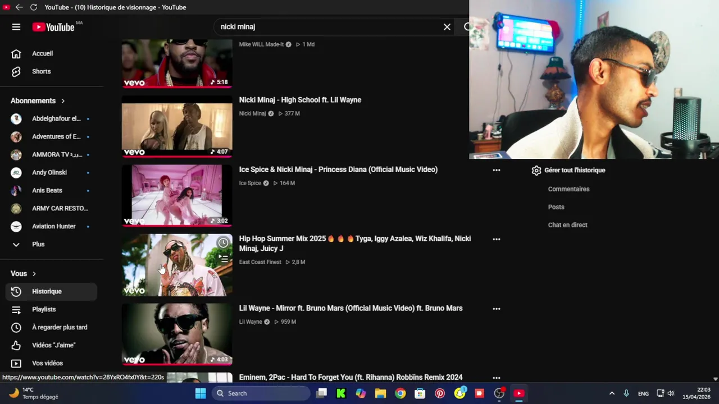Open Google Chrome from taskbar
Screen dimensions: 719x404
400,393
